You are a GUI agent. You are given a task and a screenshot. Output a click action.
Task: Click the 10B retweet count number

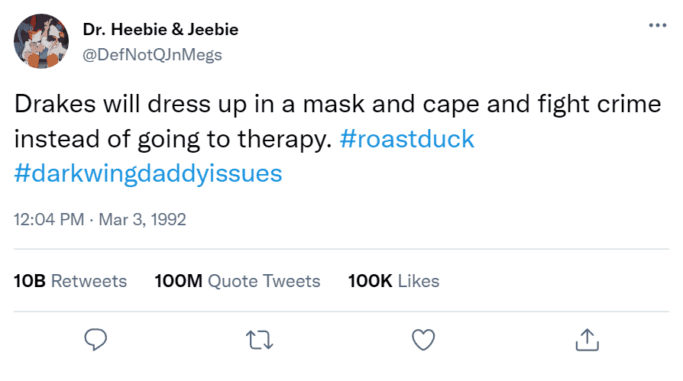coord(30,281)
